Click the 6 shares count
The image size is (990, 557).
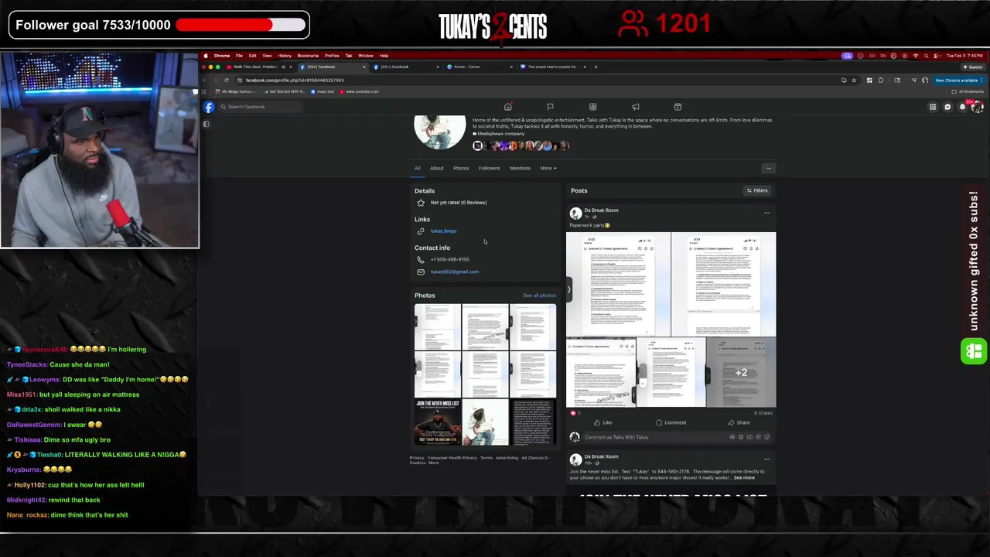(763, 413)
